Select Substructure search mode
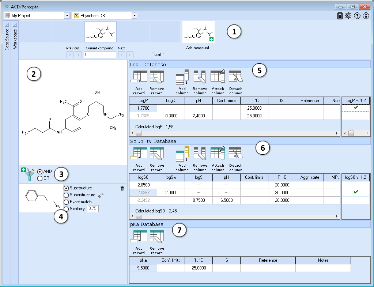 coord(66,188)
